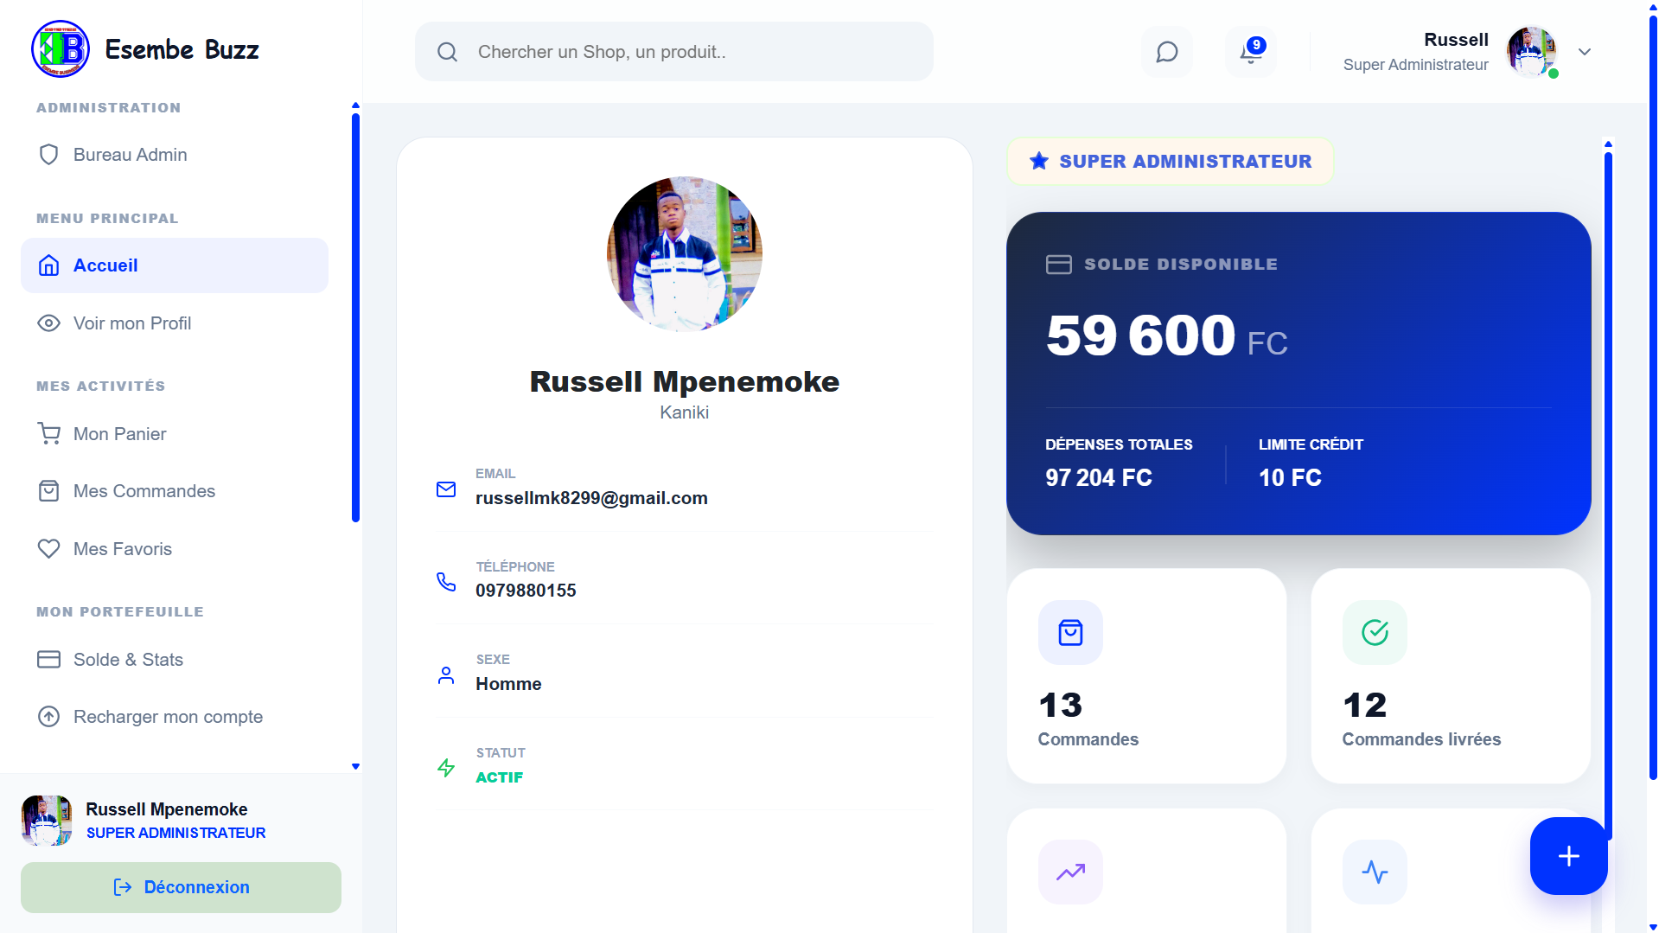Open Mes Favoris menu item
The height and width of the screenshot is (933, 1659).
point(175,549)
